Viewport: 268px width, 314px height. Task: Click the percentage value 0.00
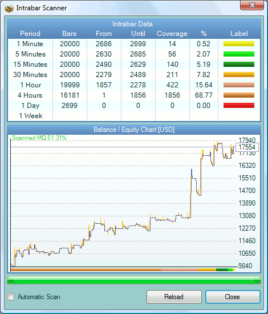tap(204, 106)
